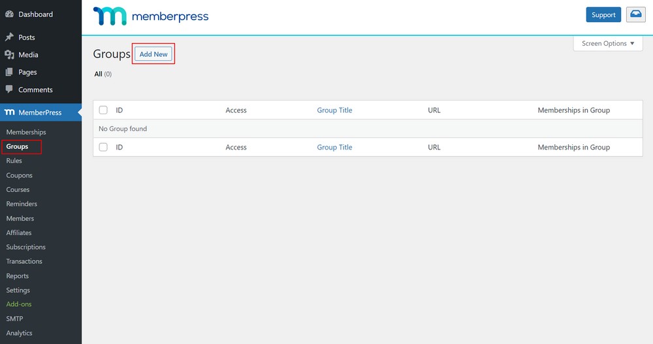Go to the Rules submenu

pyautogui.click(x=14, y=161)
